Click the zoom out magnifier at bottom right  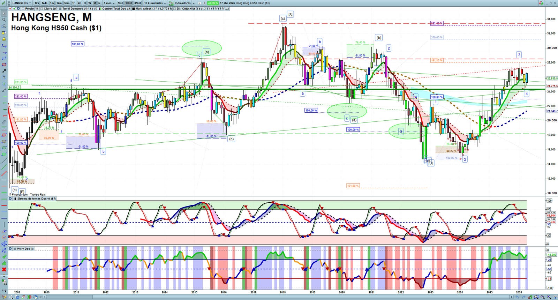coord(543,297)
